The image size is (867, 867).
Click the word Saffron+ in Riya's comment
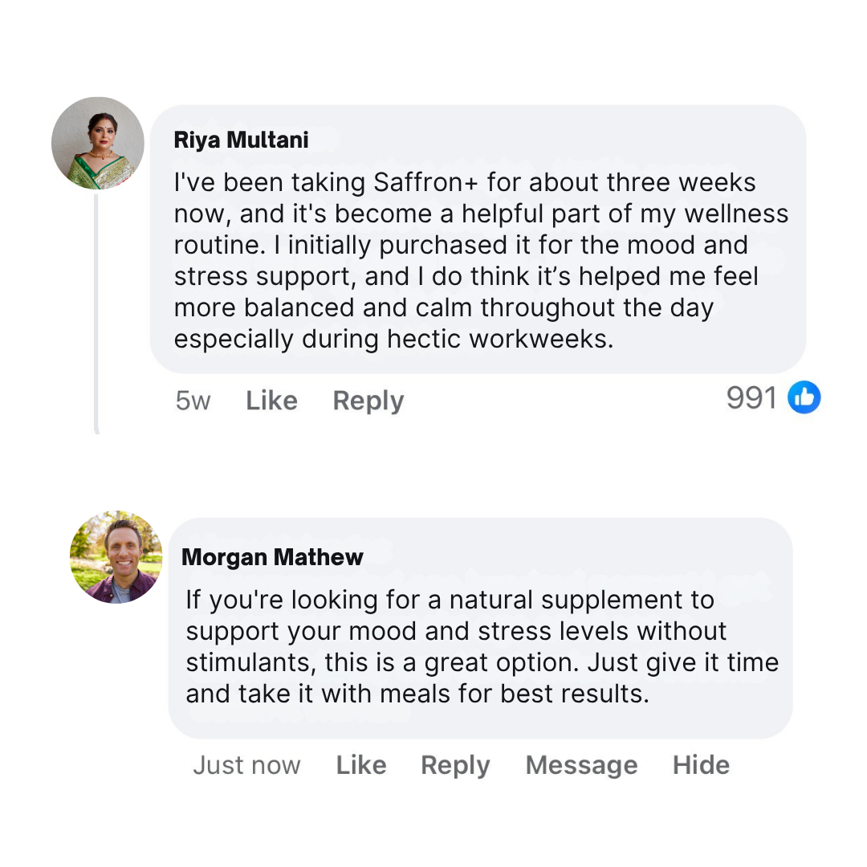coord(426,182)
